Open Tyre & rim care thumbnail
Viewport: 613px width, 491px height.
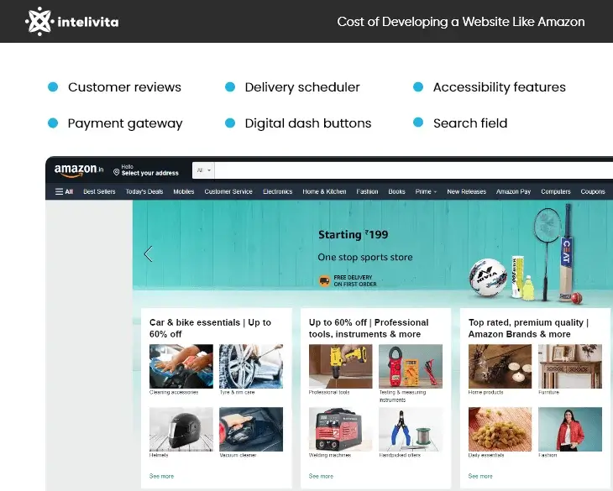tap(251, 366)
